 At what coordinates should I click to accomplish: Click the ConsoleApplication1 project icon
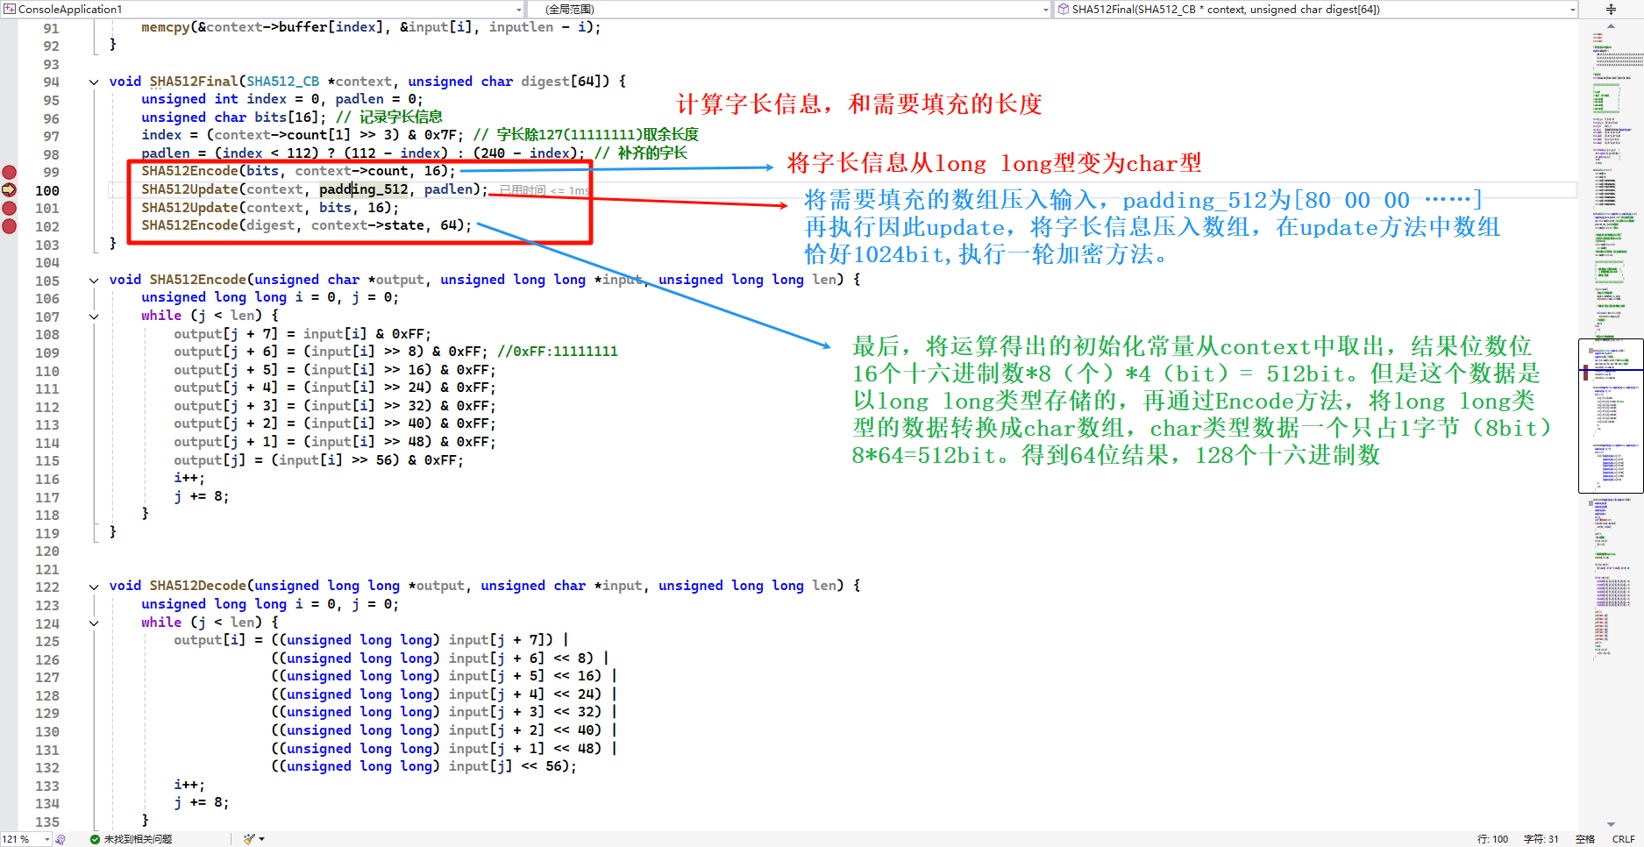click(x=10, y=10)
